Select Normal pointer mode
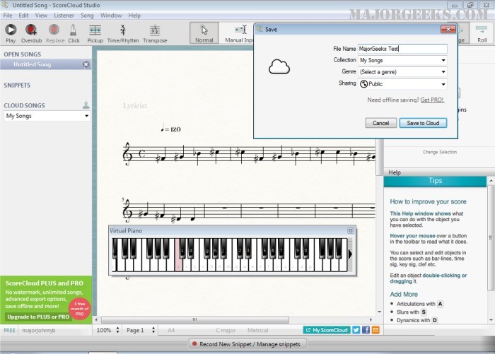 click(x=204, y=33)
